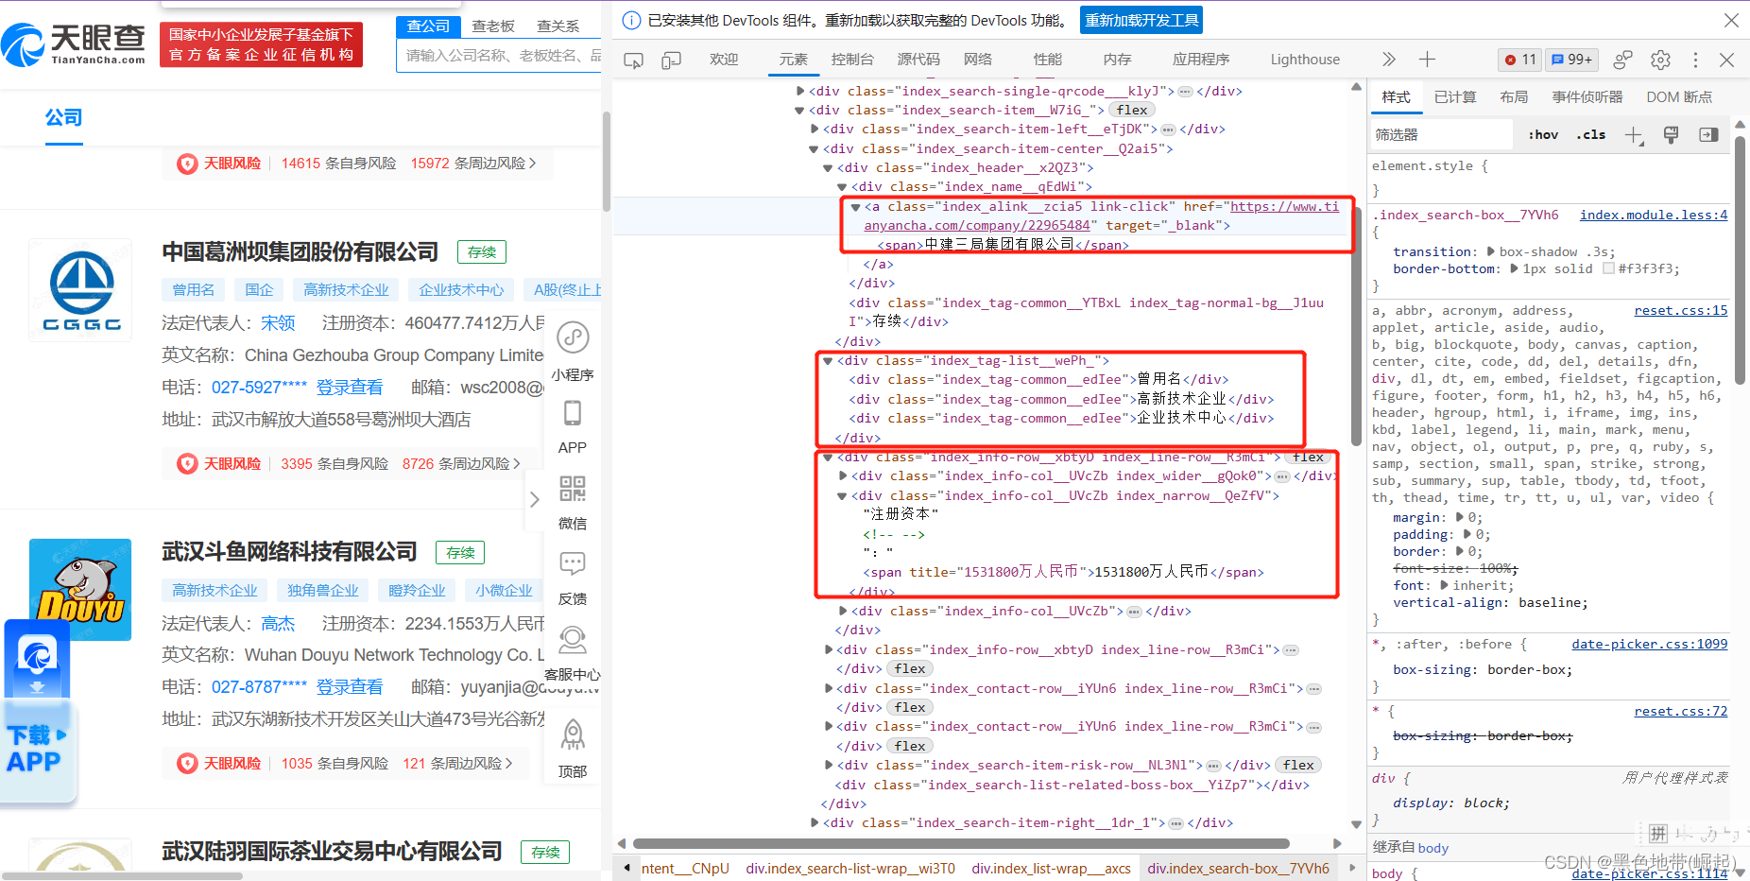Toggle the computed styles sidebar icon
Screen dimensions: 1750x881
[x=1708, y=134]
